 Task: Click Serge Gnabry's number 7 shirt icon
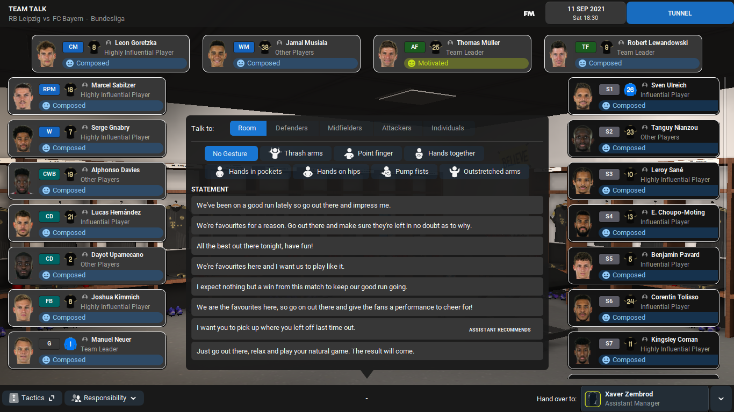(70, 132)
